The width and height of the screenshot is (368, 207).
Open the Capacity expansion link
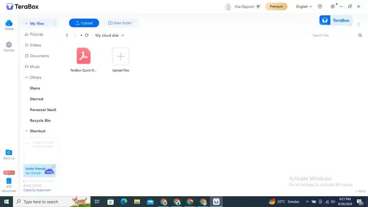click(x=37, y=190)
